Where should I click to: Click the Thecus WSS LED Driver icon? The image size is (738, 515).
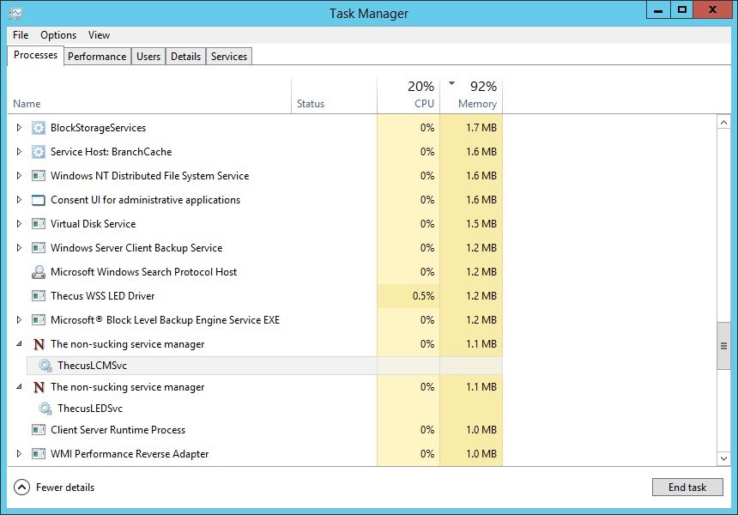click(x=38, y=295)
